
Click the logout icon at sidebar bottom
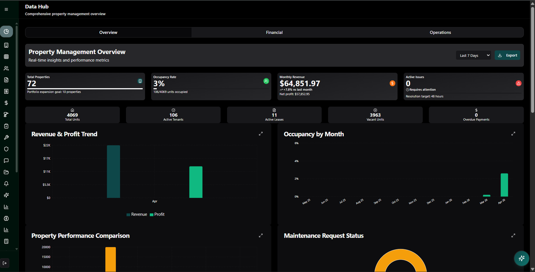(5, 263)
